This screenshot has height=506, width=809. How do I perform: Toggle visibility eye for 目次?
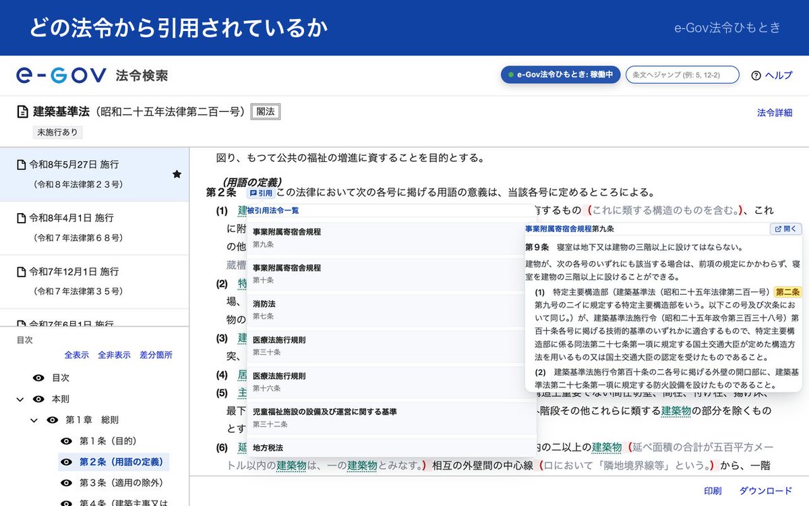pos(38,378)
